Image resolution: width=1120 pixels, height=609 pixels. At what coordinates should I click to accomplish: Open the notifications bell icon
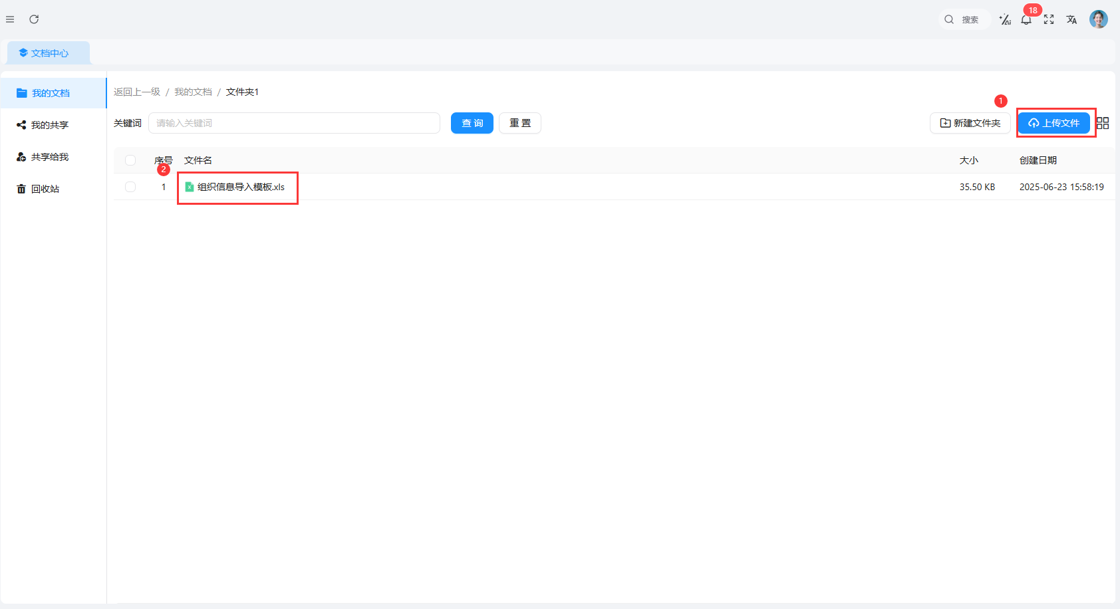click(x=1026, y=20)
